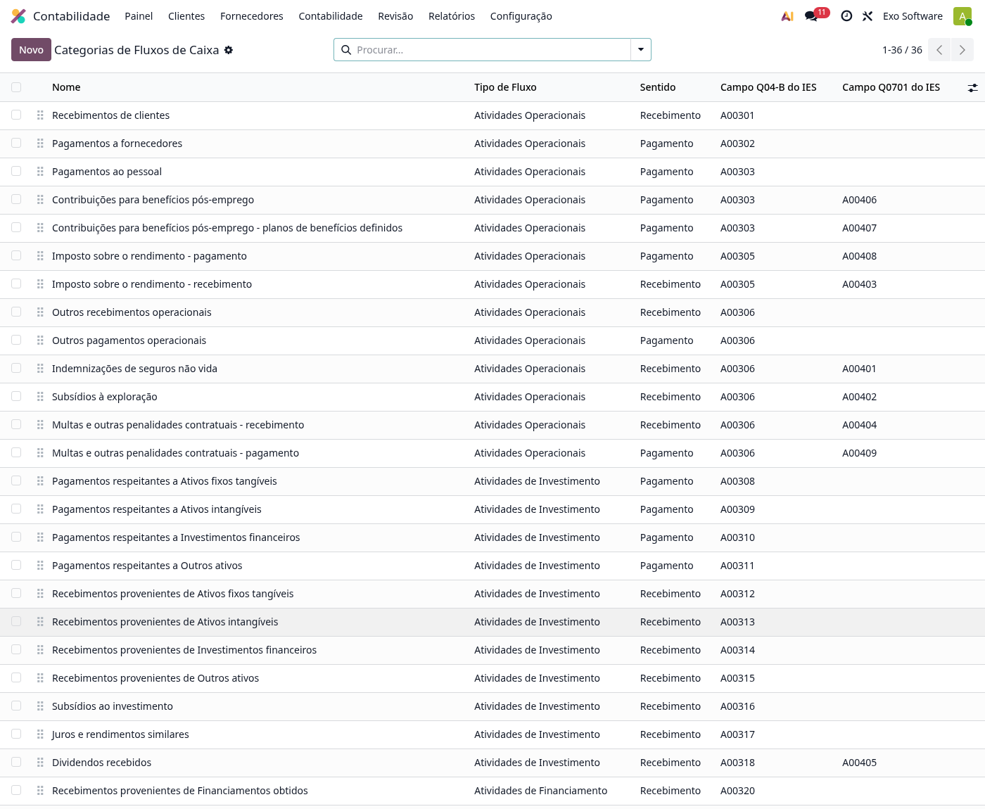Sort by Campo Q04-B do IES column
Viewport: 985px width, 809px height.
(768, 87)
